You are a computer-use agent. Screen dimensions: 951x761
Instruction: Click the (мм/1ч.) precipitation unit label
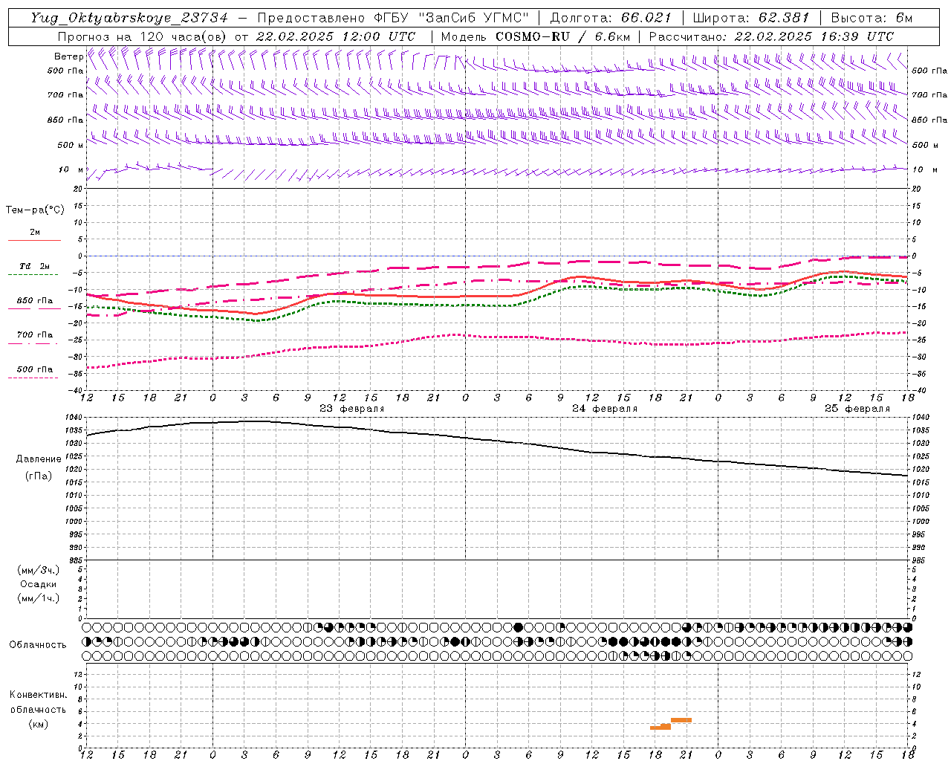(x=39, y=598)
